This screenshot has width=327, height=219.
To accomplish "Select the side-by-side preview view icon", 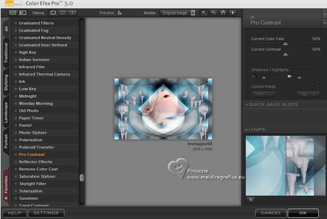I will 72,13.
